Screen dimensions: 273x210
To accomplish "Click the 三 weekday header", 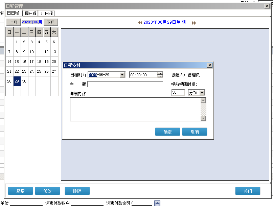I will pyautogui.click(x=32, y=32).
